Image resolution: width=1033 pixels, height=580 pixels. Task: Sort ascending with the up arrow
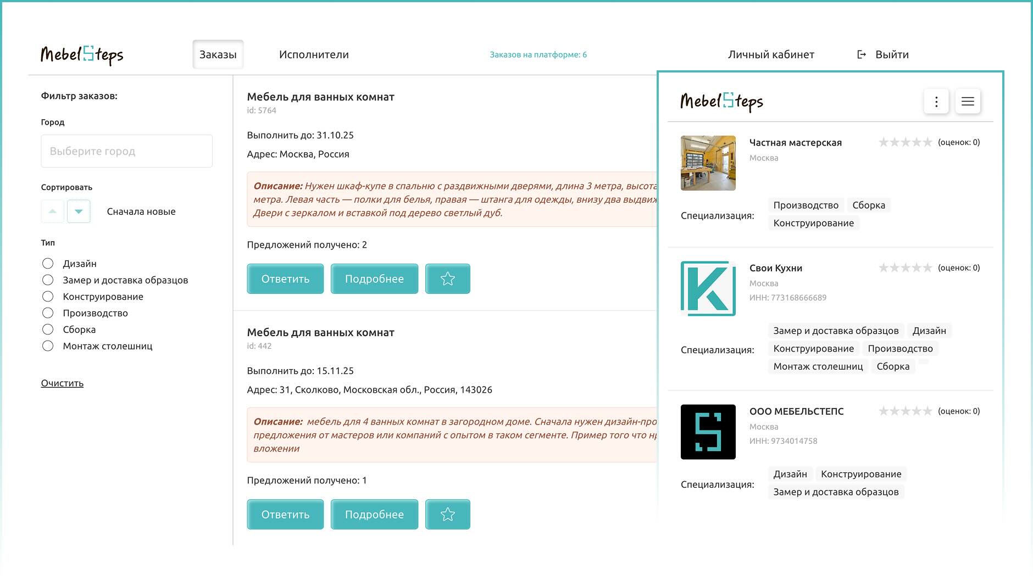point(53,211)
